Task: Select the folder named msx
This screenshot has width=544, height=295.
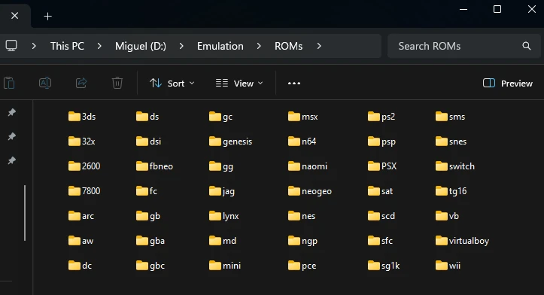Action: 303,116
